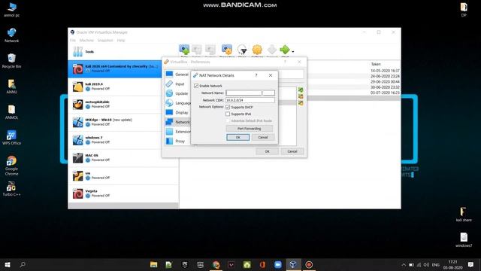
Task: Confirm NAT Network Details with OK
Action: [237, 137]
